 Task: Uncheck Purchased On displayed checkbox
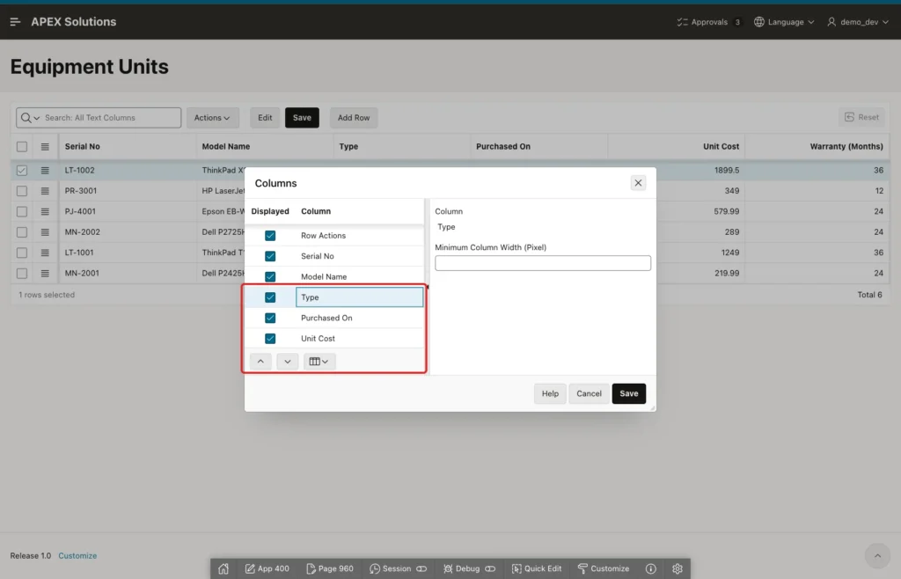click(270, 319)
